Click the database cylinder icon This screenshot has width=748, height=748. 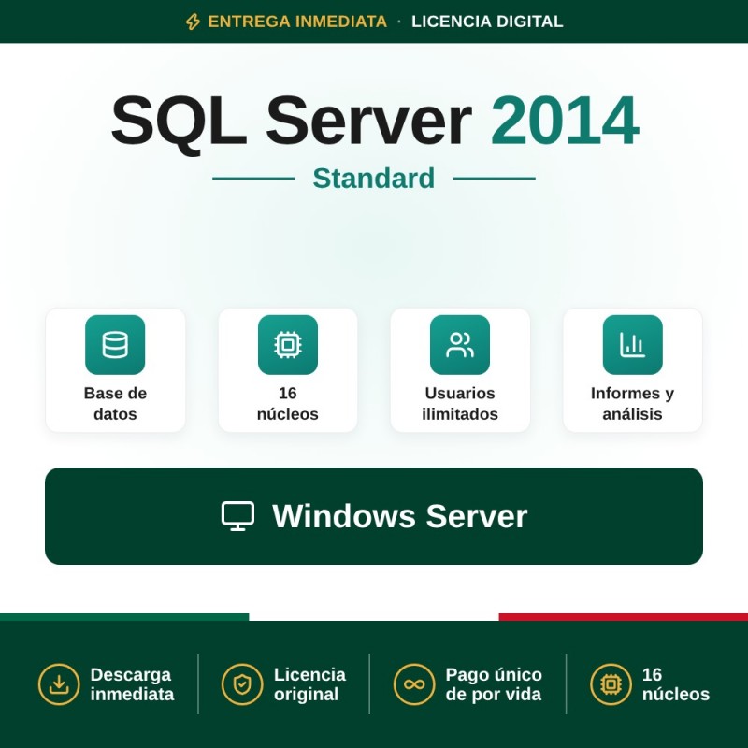[x=115, y=345]
